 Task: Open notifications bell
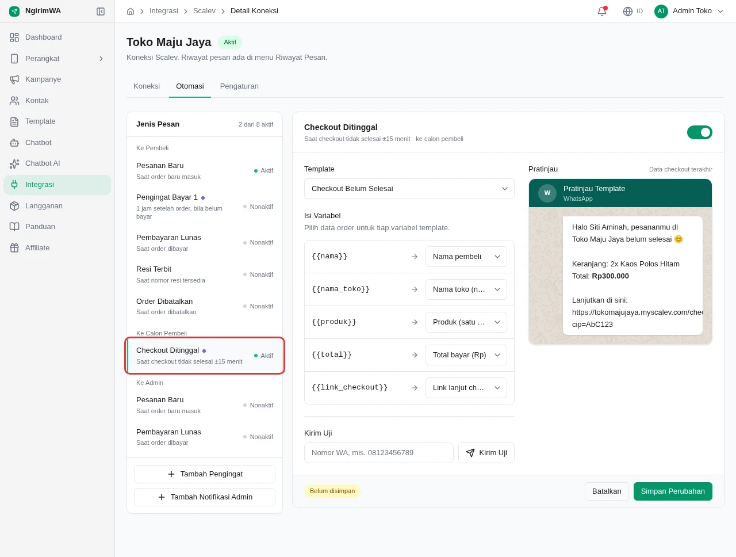tap(602, 12)
